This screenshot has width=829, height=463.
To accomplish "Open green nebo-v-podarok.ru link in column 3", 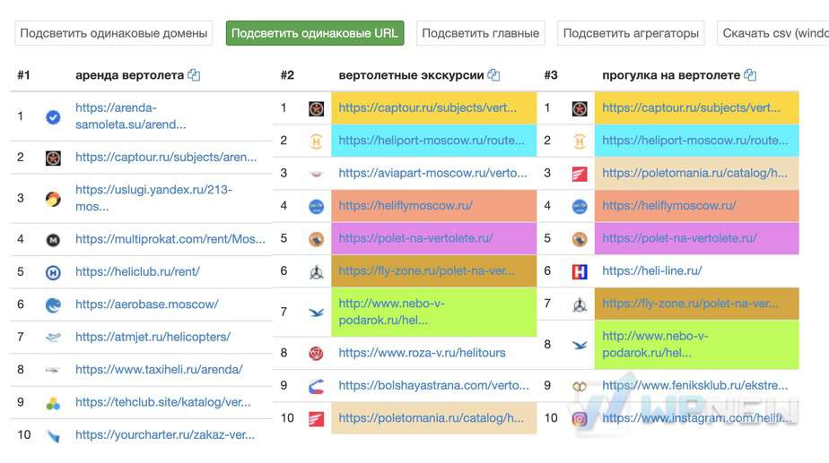I will [655, 345].
